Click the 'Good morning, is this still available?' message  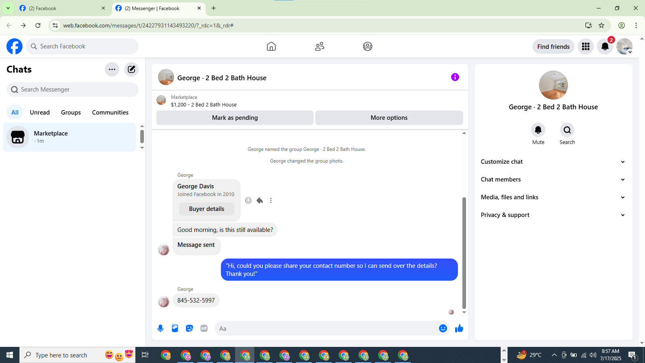coord(225,230)
